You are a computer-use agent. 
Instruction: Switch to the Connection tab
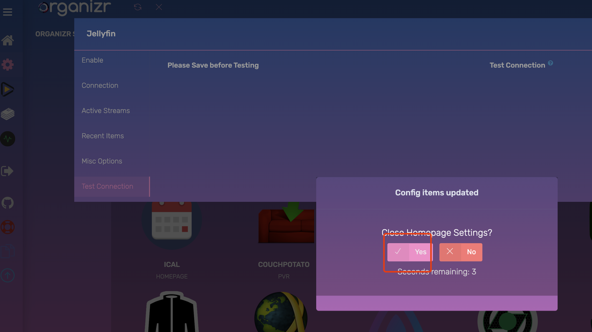pyautogui.click(x=100, y=86)
